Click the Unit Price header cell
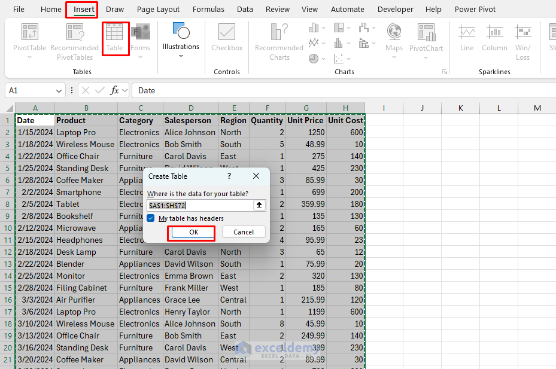The image size is (556, 369). tap(306, 121)
